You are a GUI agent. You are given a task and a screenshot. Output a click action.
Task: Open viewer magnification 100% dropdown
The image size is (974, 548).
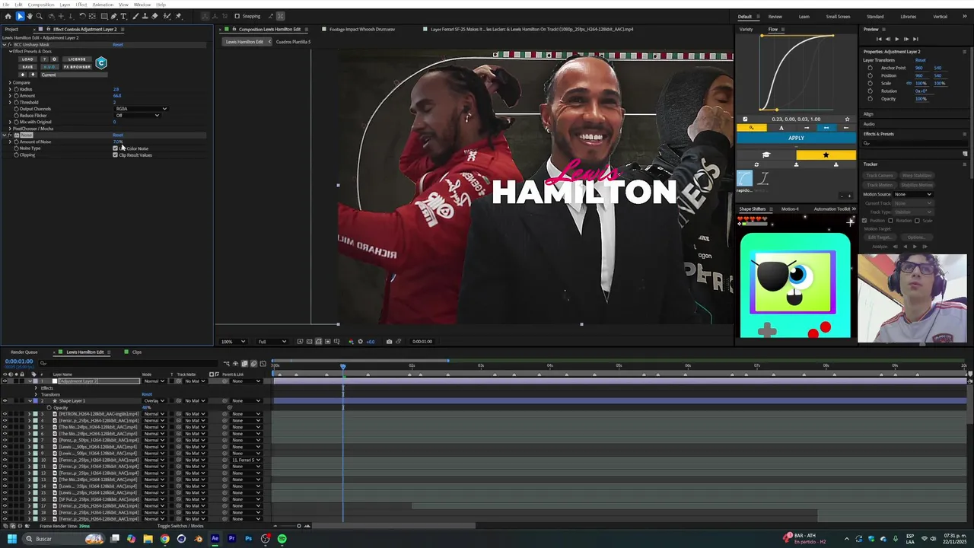pos(233,342)
